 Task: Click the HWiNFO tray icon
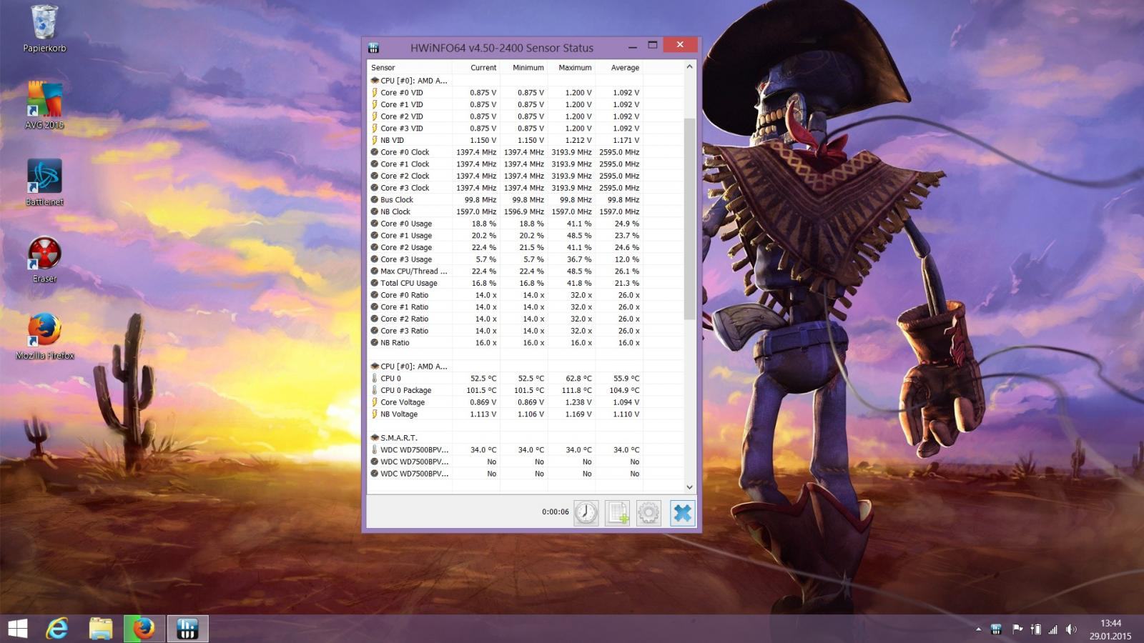(996, 629)
